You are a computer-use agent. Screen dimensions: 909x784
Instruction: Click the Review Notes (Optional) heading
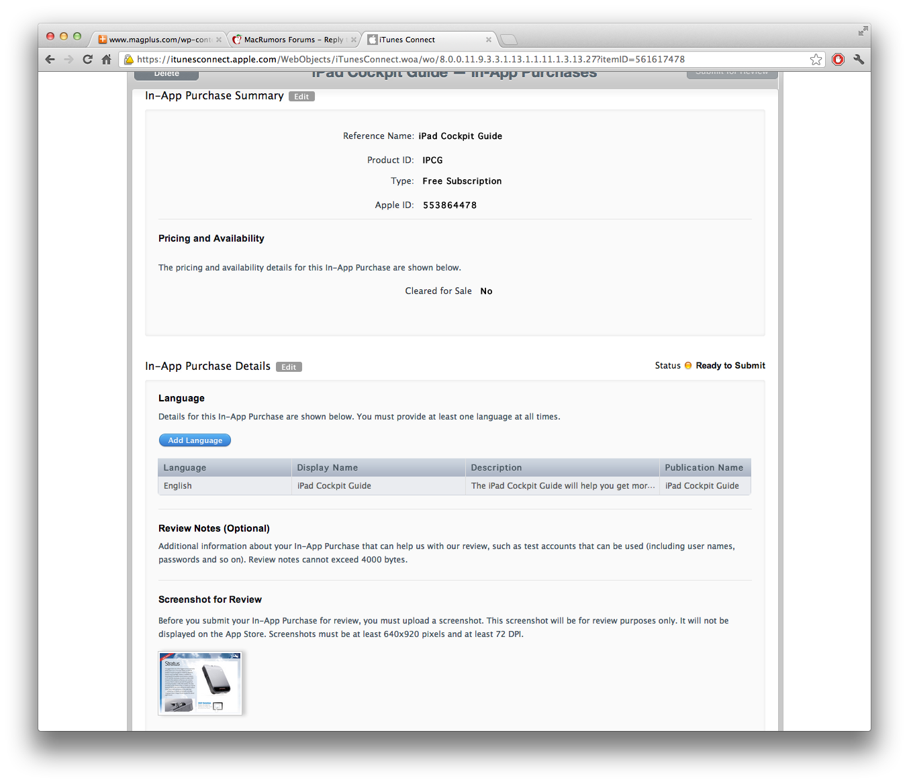214,528
